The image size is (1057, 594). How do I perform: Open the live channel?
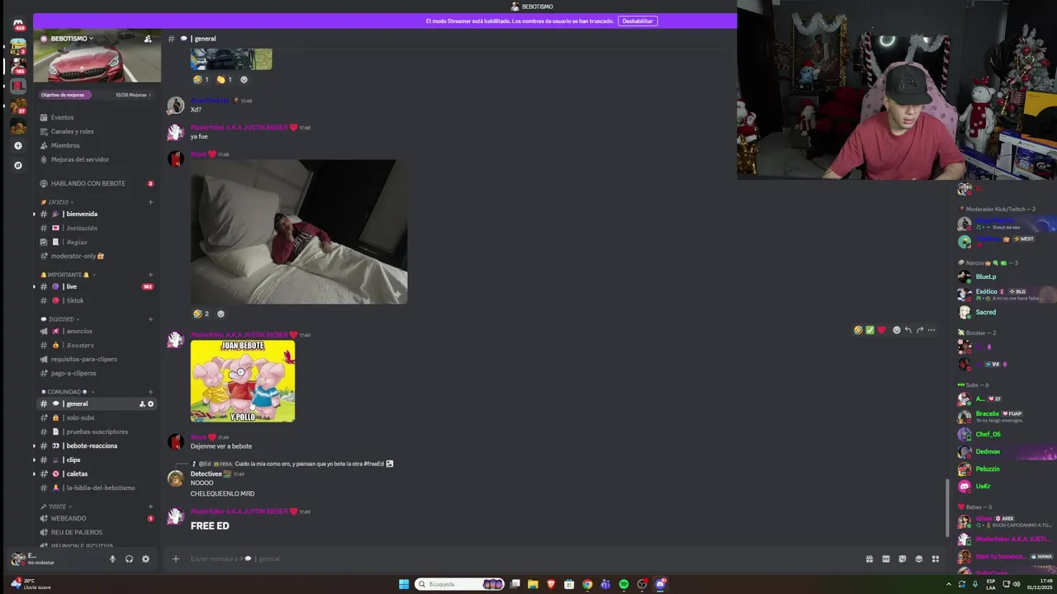pos(97,287)
